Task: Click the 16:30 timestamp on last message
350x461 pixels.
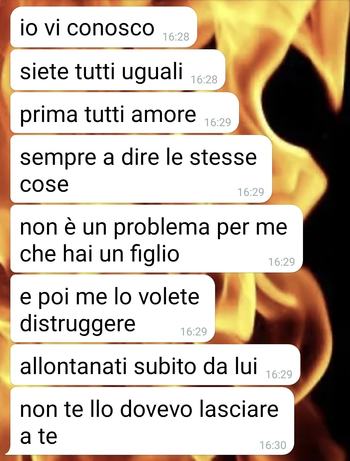Action: [273, 445]
